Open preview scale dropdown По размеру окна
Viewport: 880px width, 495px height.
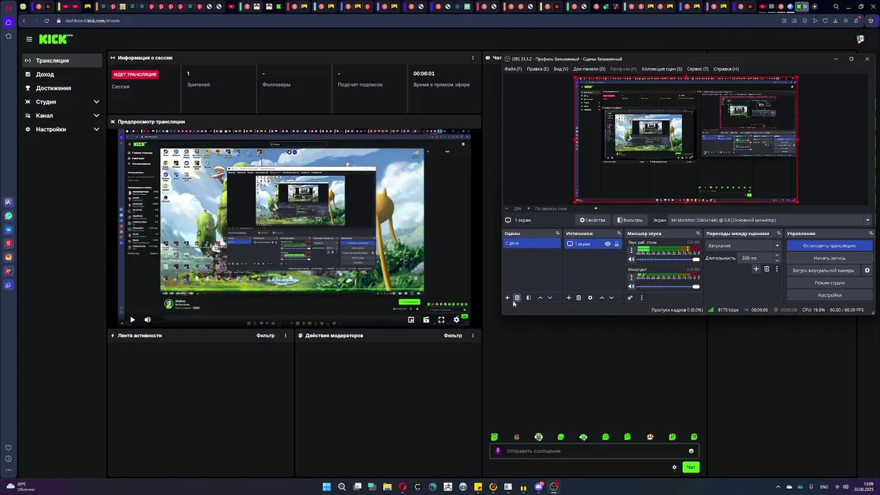565,208
